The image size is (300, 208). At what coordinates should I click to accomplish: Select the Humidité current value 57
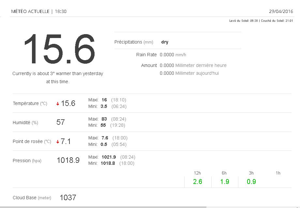pos(61,122)
